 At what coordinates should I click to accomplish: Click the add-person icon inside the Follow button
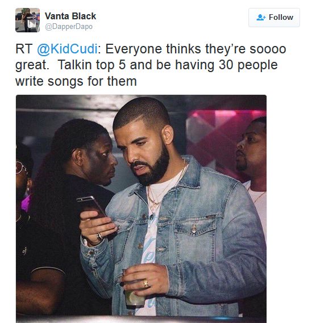tap(261, 17)
